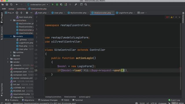Go to previous highlighted error arrow
The width and height of the screenshot is (185, 104).
pyautogui.click(x=176, y=17)
